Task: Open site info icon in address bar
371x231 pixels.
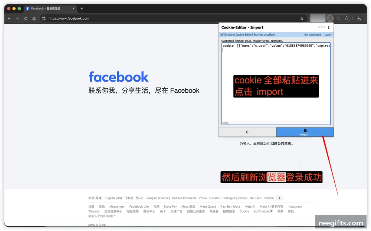Action: coord(44,19)
